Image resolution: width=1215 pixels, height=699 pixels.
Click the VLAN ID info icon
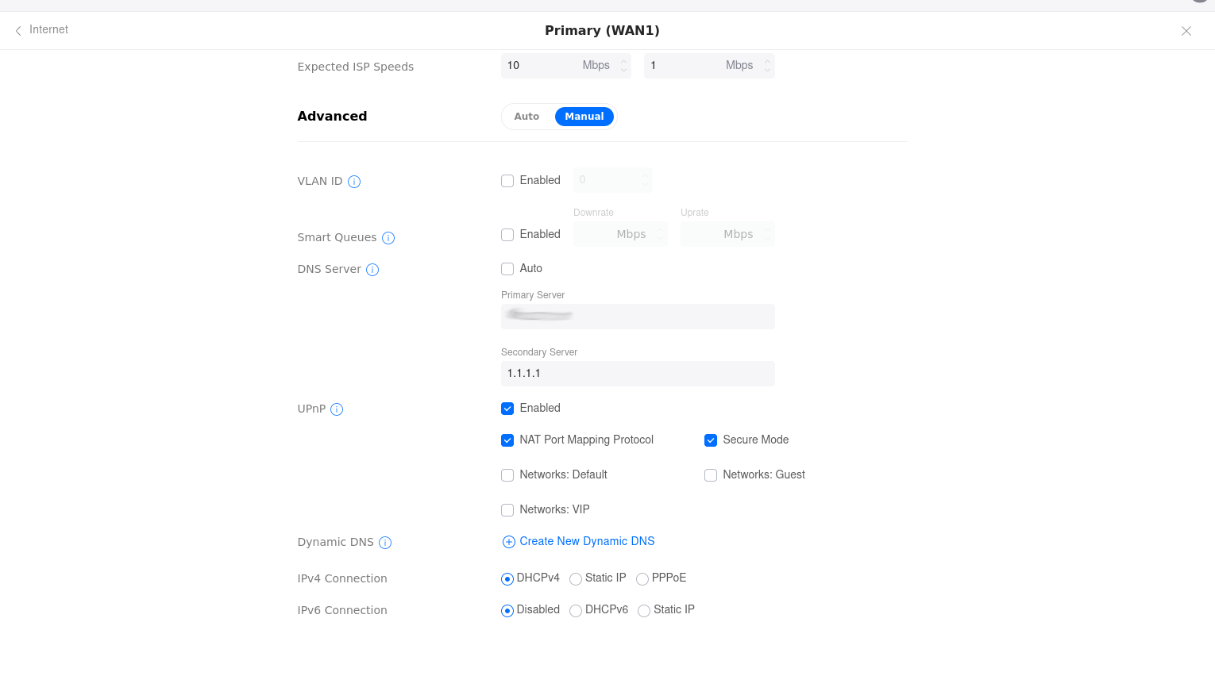pyautogui.click(x=354, y=182)
